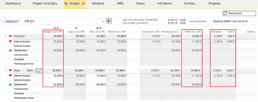
Task: Click the red triangle beside Costs 2019
Action: pyautogui.click(x=10, y=70)
